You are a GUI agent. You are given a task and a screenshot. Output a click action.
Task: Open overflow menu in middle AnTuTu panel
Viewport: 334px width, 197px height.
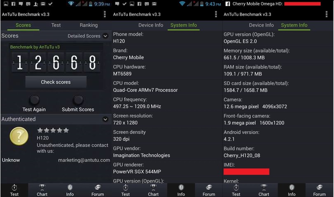(216, 14)
